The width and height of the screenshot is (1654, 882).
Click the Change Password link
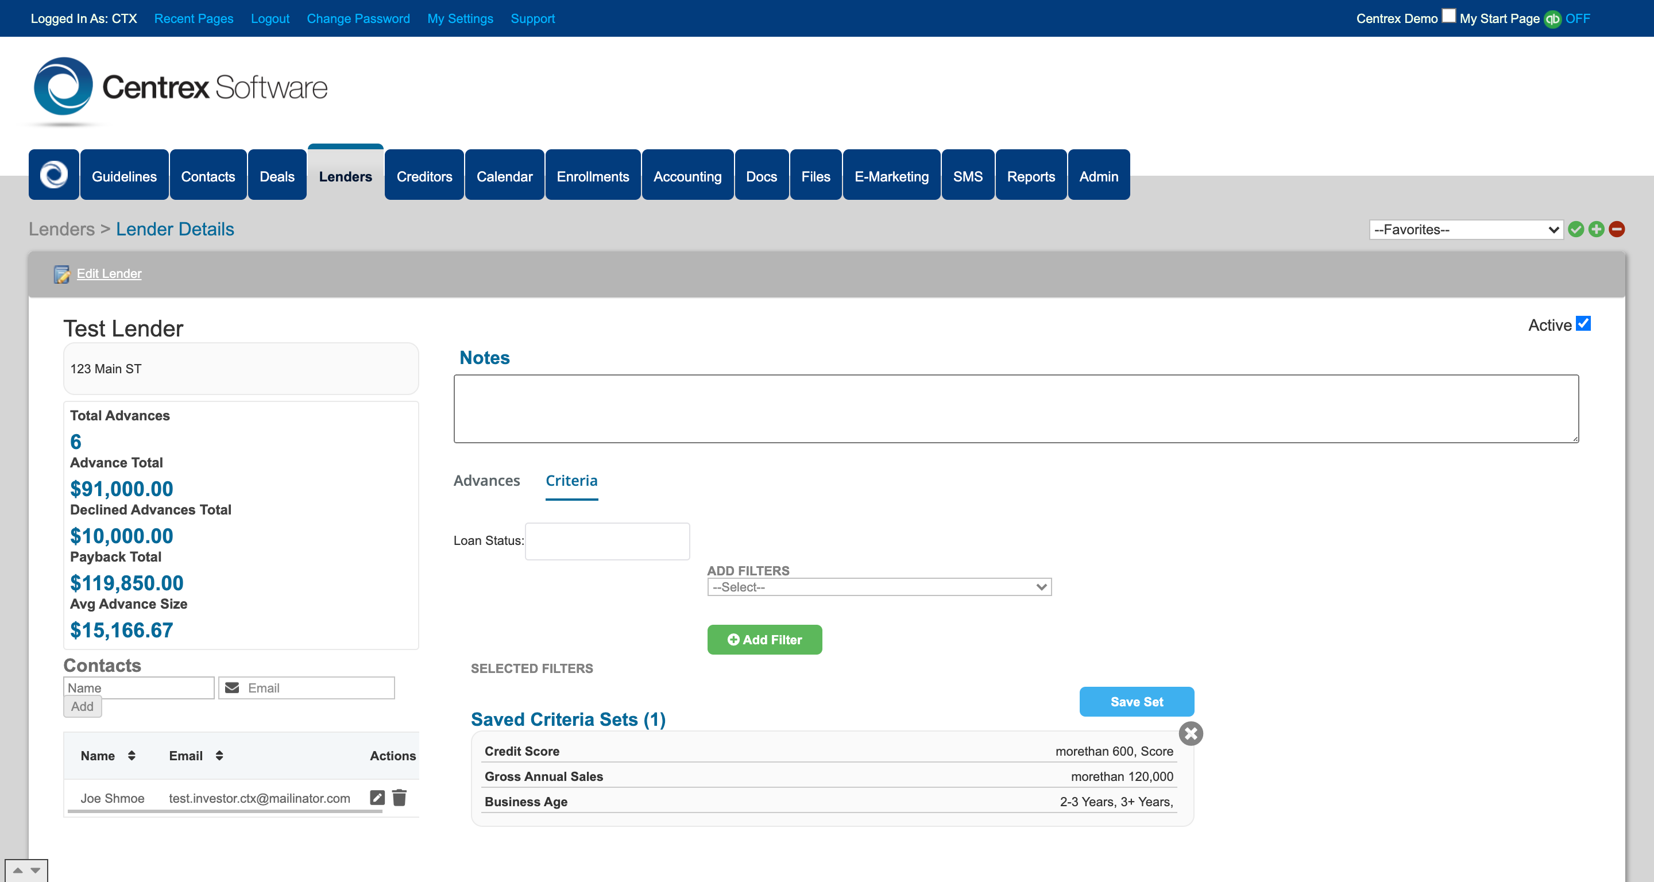coord(358,18)
